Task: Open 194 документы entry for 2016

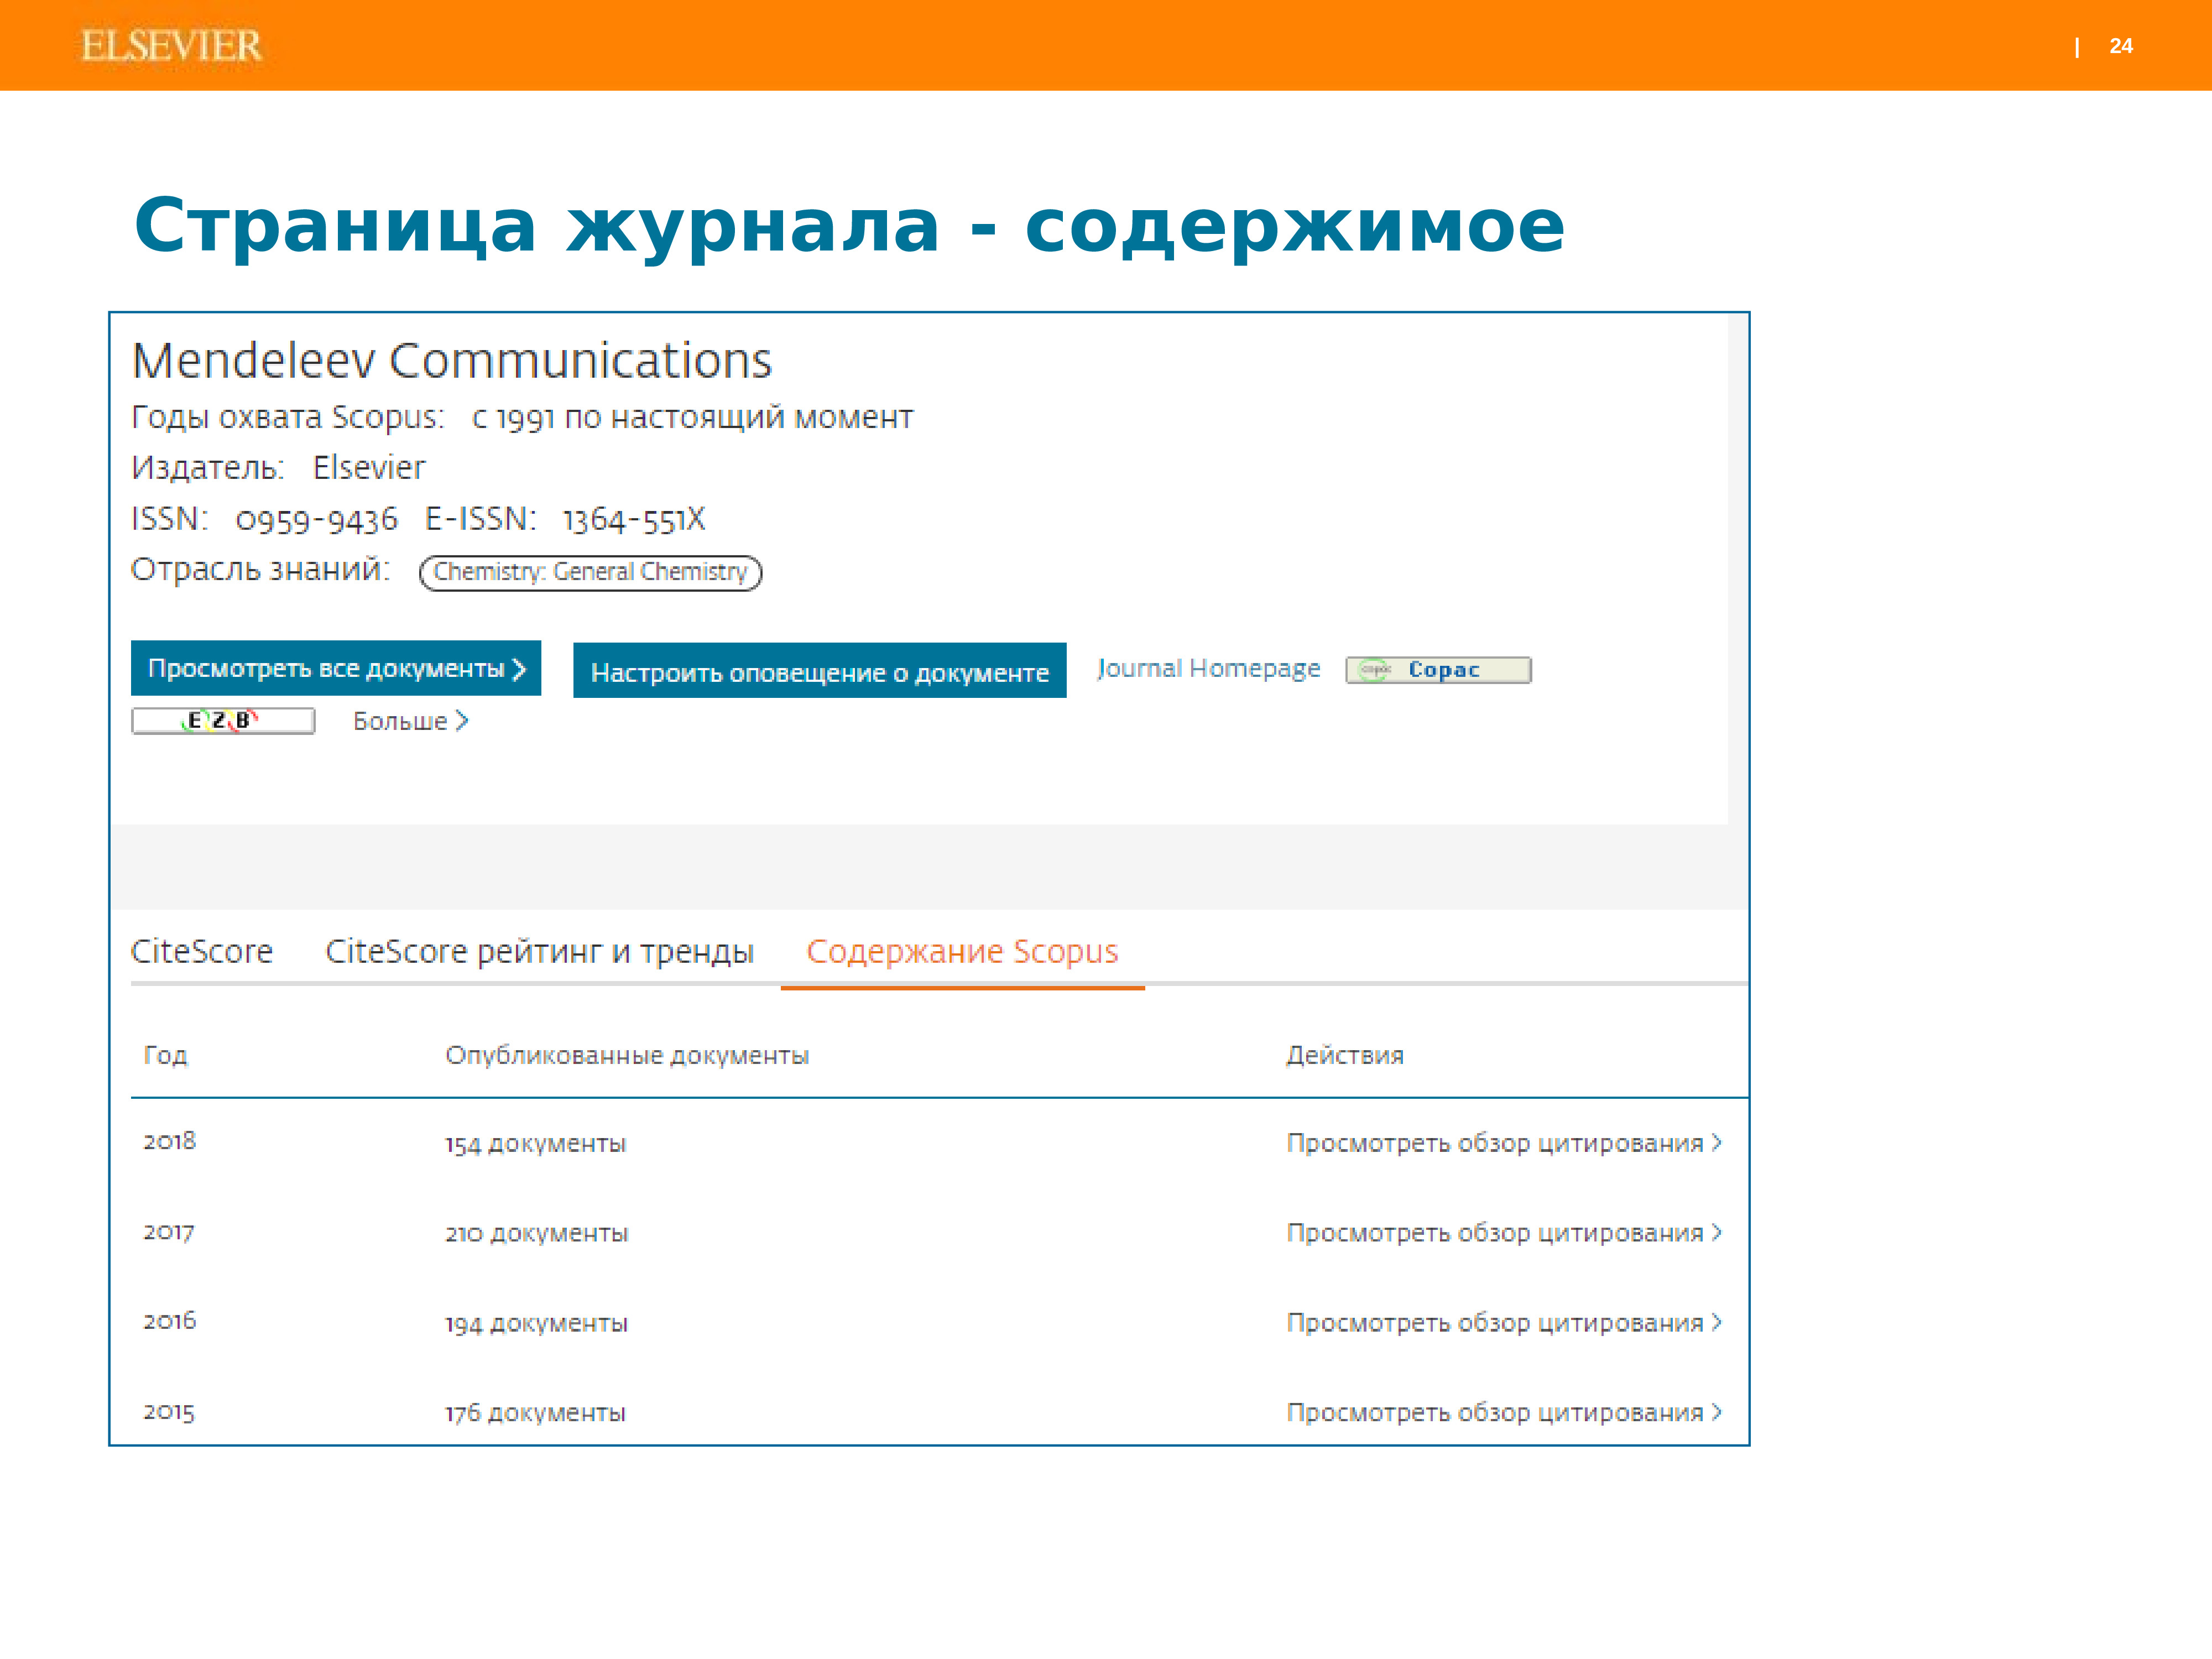Action: point(536,1324)
